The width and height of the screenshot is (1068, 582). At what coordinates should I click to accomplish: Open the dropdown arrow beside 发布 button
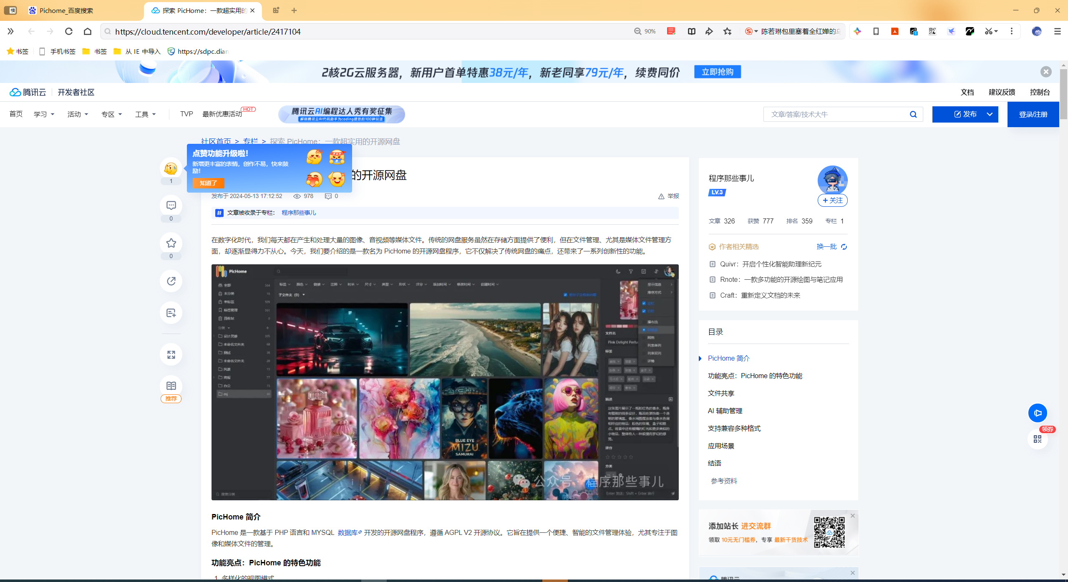(x=990, y=114)
